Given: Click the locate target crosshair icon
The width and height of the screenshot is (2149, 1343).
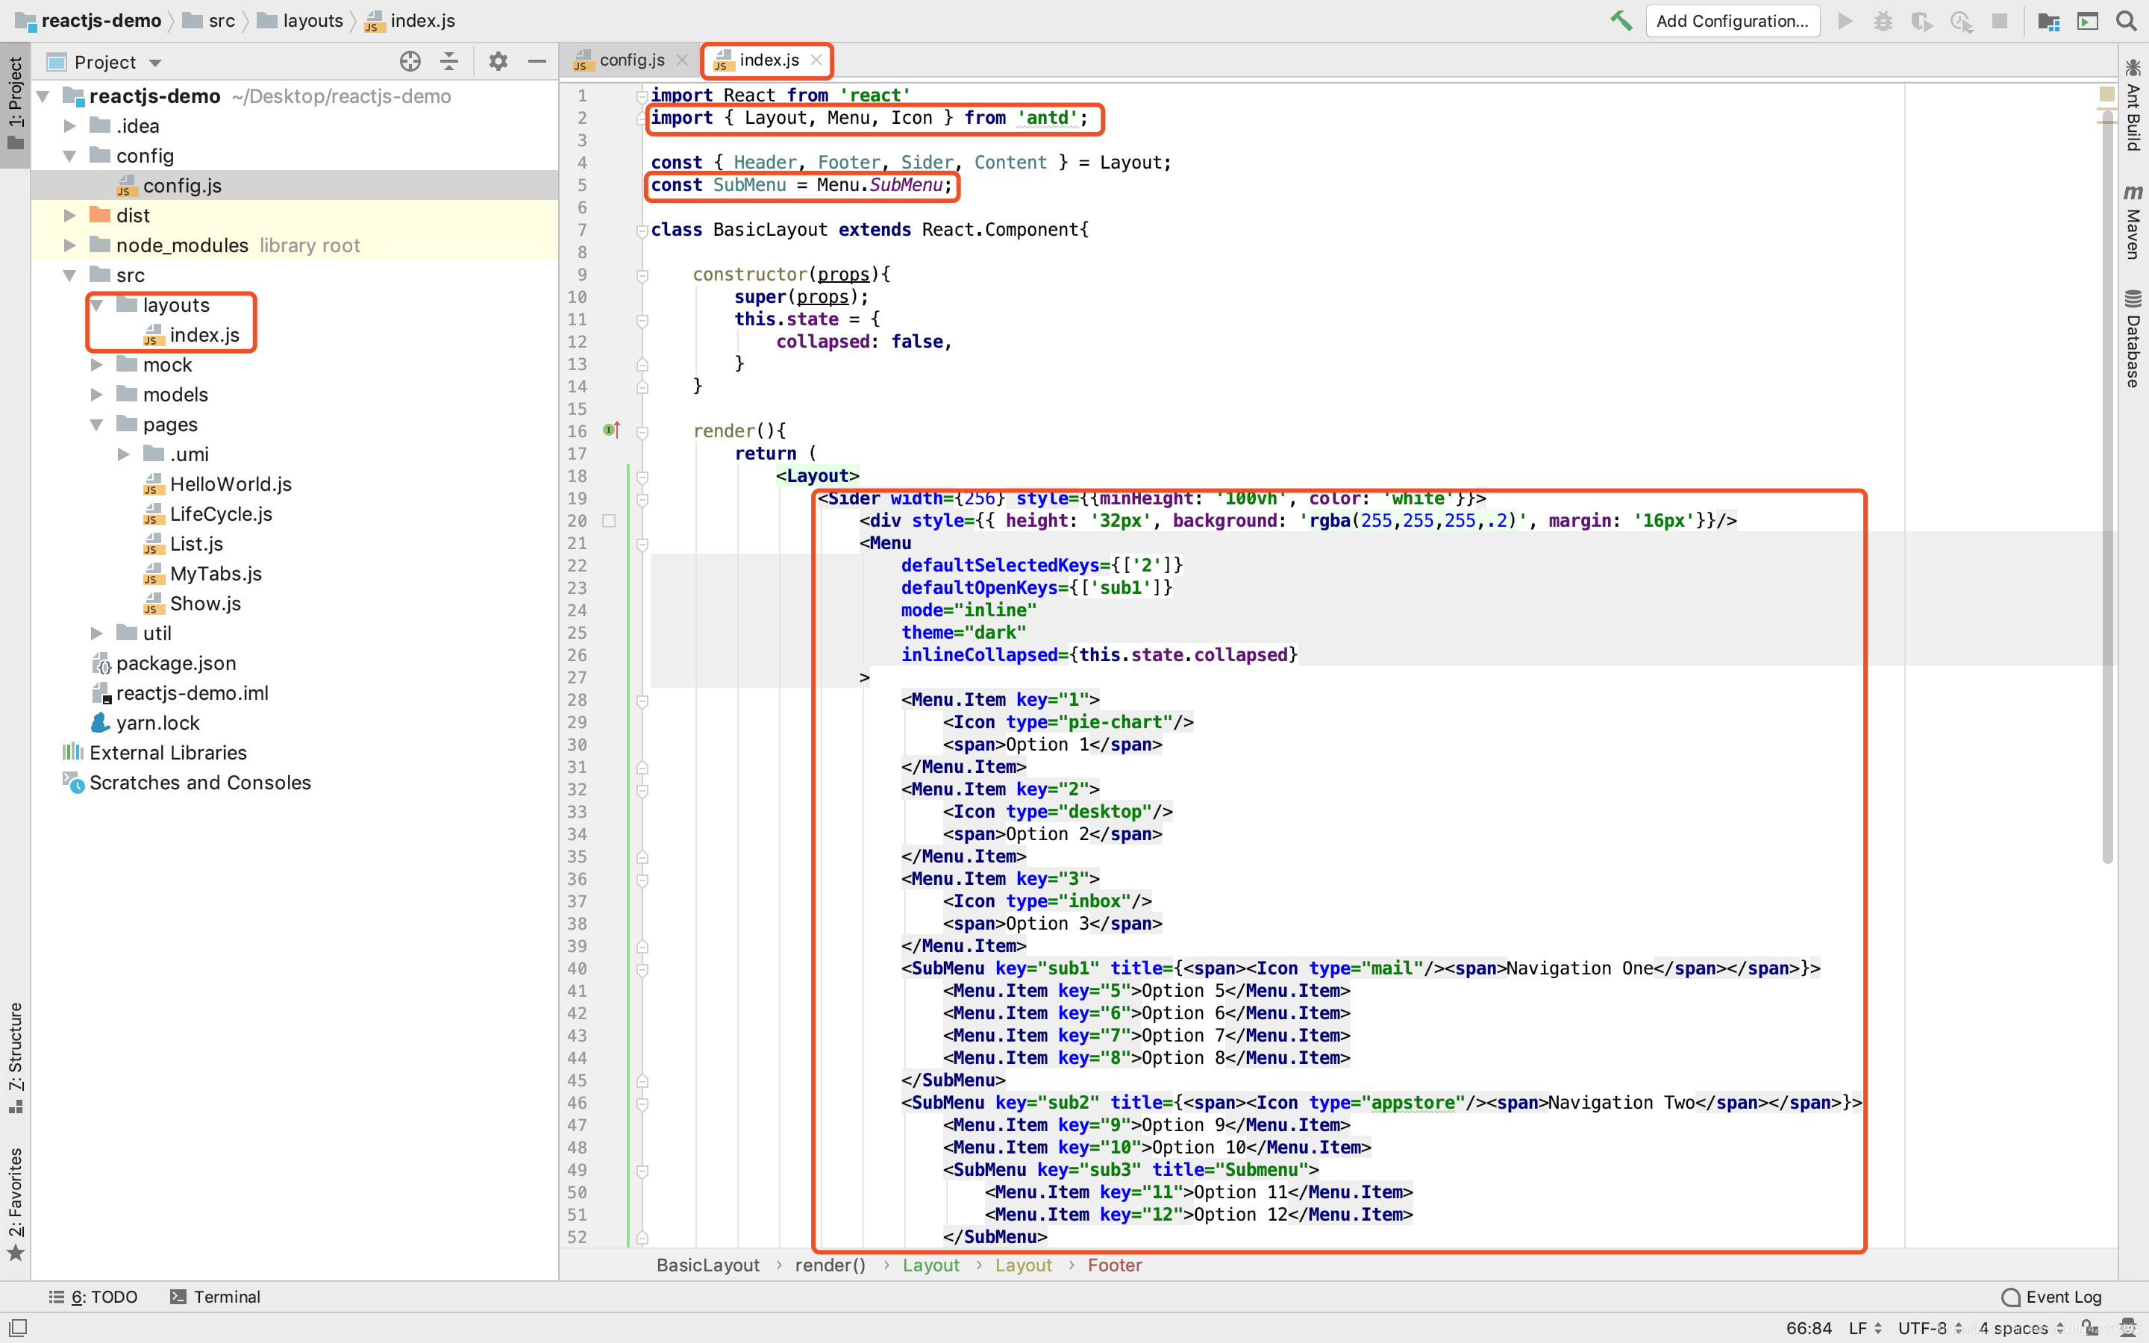Looking at the screenshot, I should (410, 61).
